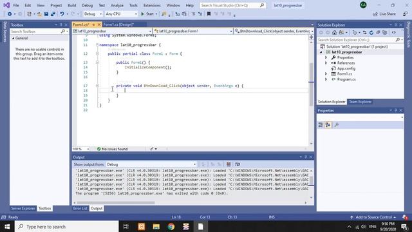The width and height of the screenshot is (412, 232).
Task: Click the View Code icon in Solution Explorer
Action: (x=393, y=33)
